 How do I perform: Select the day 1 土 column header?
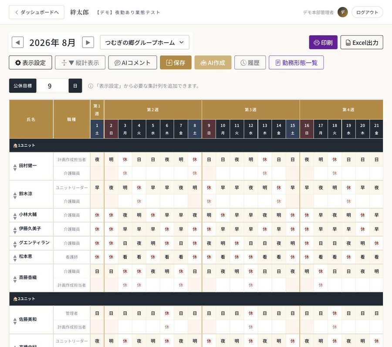(97, 129)
